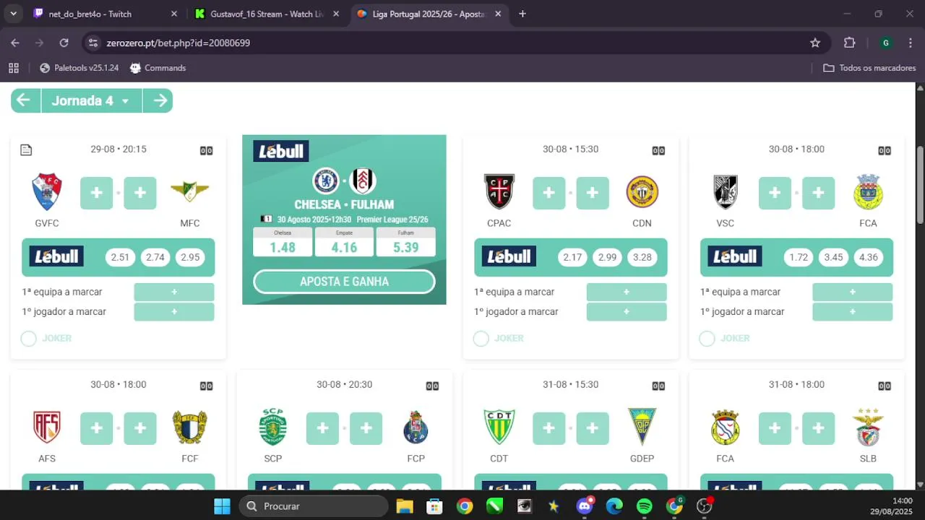Image resolution: width=925 pixels, height=520 pixels.
Task: Open the Windows Start menu
Action: tap(222, 506)
